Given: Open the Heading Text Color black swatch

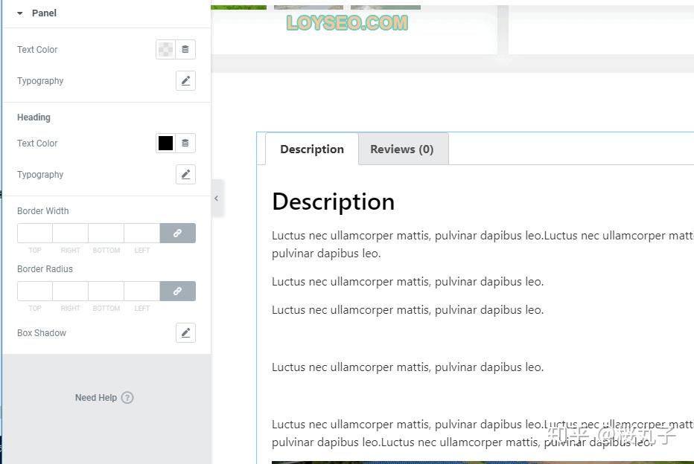Looking at the screenshot, I should 165,144.
